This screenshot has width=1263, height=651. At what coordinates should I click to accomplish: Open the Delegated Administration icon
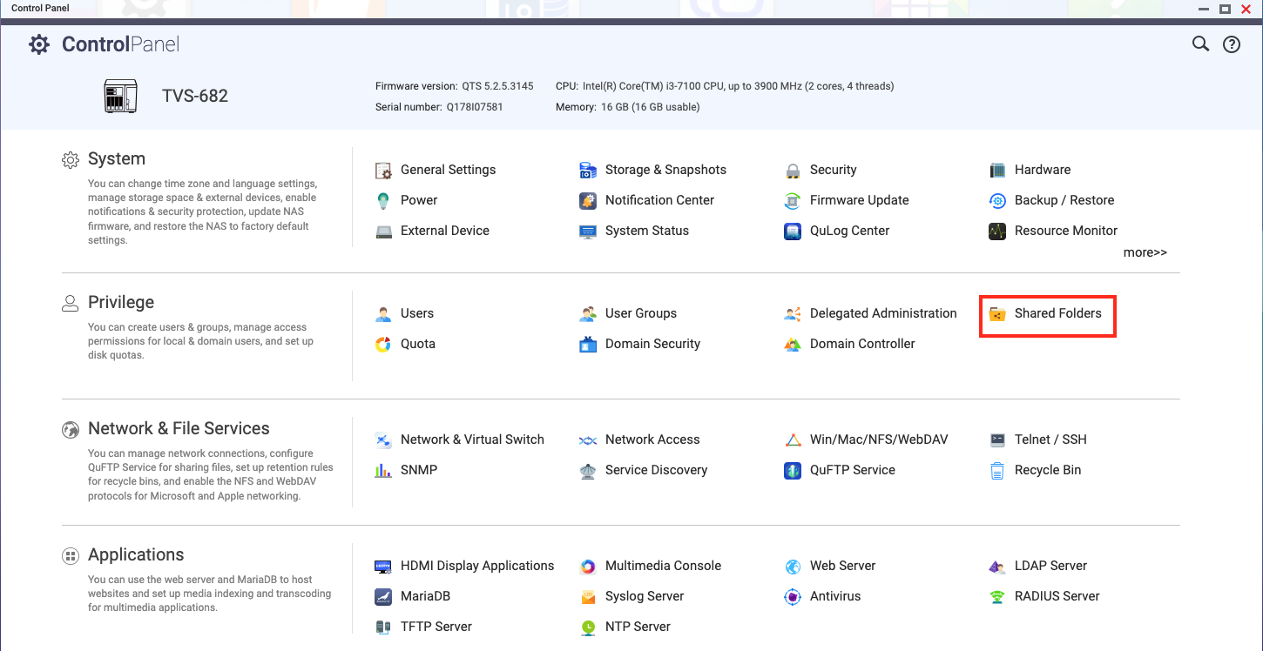pos(793,313)
